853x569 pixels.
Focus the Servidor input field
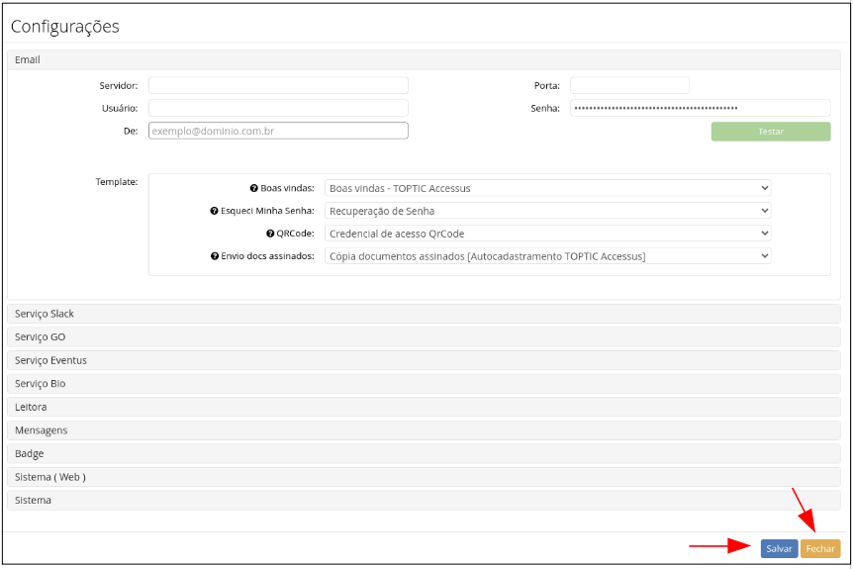point(278,86)
